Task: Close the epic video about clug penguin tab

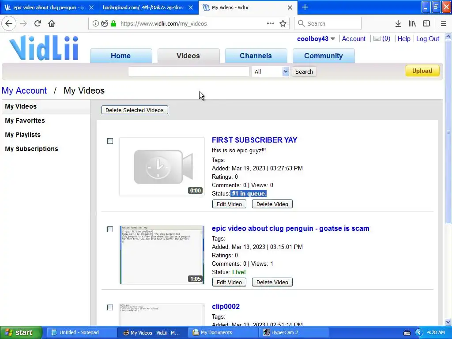Action: tap(91, 8)
